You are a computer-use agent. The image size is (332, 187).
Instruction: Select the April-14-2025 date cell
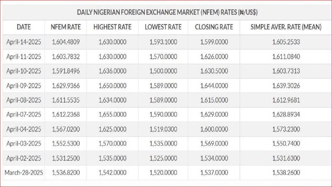pos(24,42)
